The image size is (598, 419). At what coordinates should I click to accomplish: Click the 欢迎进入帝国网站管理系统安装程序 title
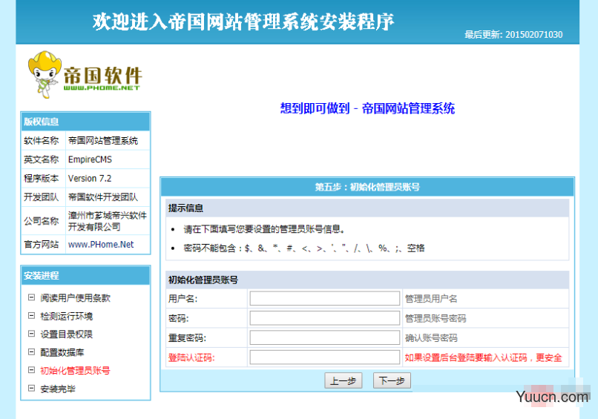tap(243, 22)
